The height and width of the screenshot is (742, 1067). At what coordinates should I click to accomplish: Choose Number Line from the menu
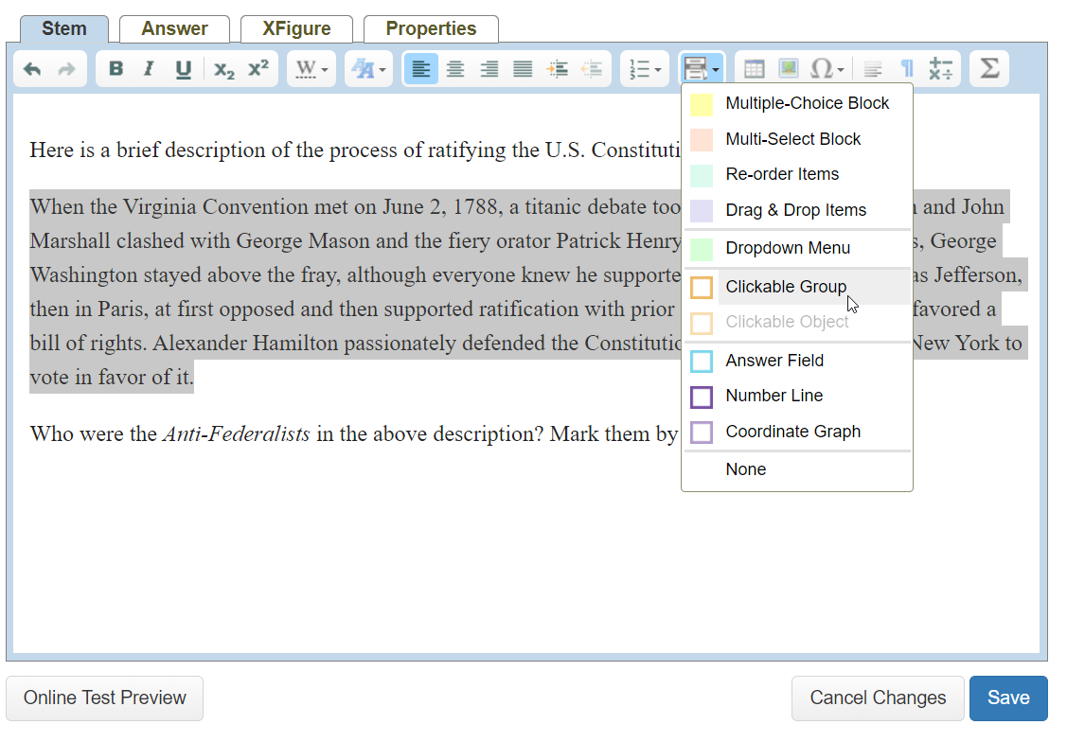(797, 397)
